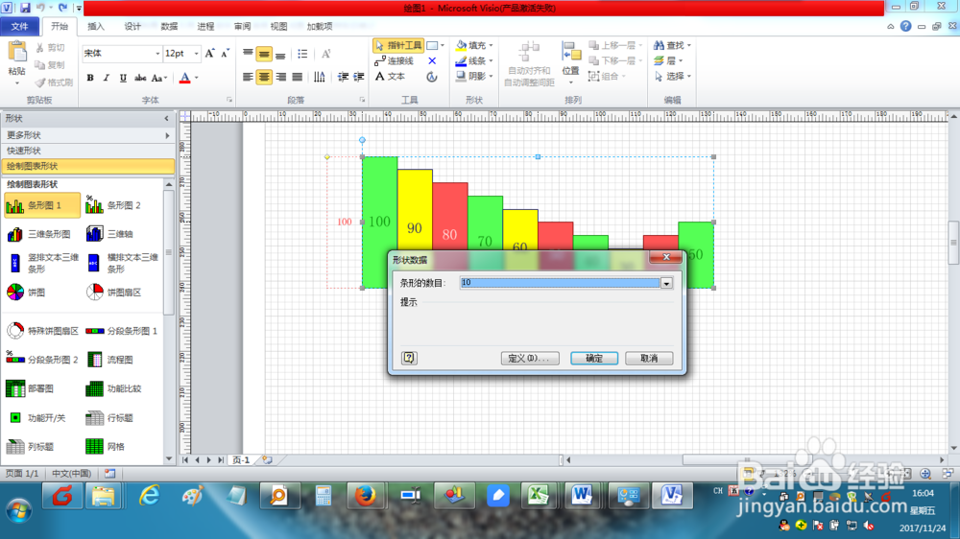960x539 pixels.
Task: Toggle justify text alignment
Action: (297, 77)
